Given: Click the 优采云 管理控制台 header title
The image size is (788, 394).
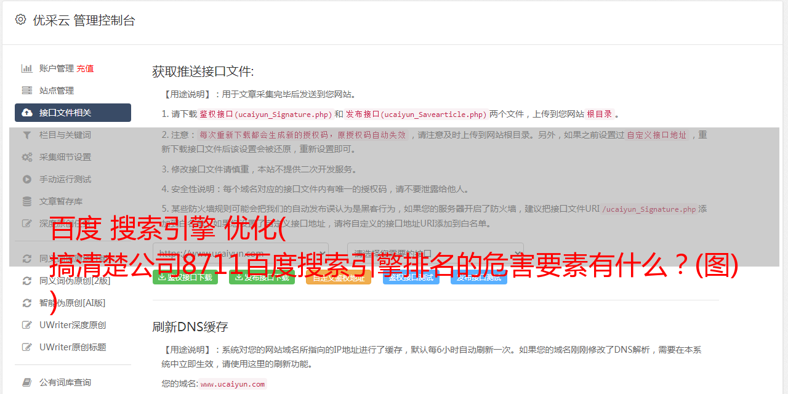Looking at the screenshot, I should tap(84, 20).
